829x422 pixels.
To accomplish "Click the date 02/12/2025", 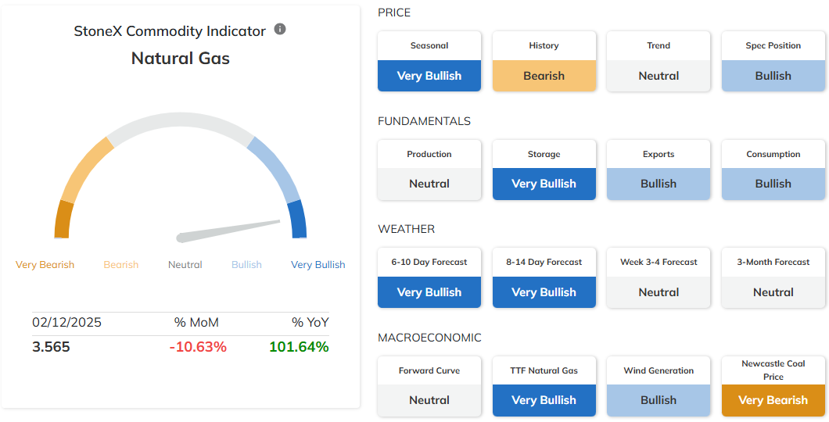I will [x=66, y=322].
